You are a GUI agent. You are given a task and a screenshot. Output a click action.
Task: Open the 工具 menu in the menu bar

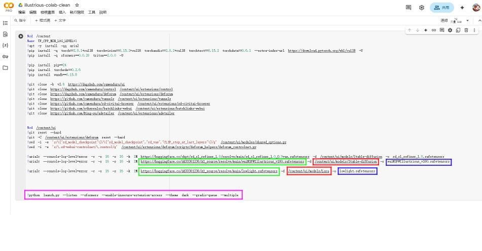(x=92, y=12)
